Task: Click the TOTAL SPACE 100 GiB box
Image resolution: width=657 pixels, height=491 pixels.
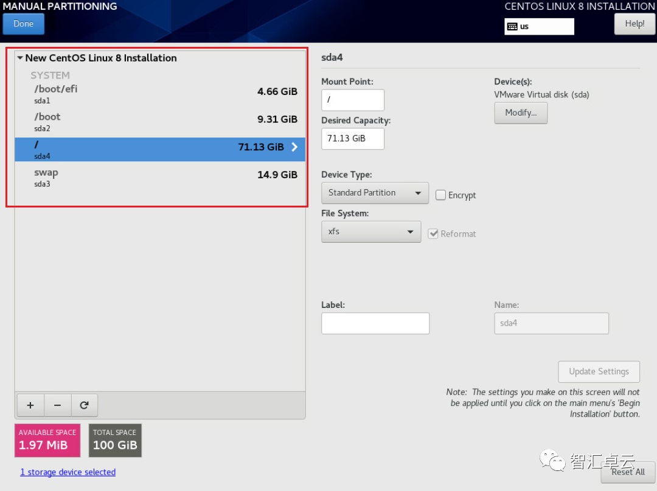Action: point(115,441)
